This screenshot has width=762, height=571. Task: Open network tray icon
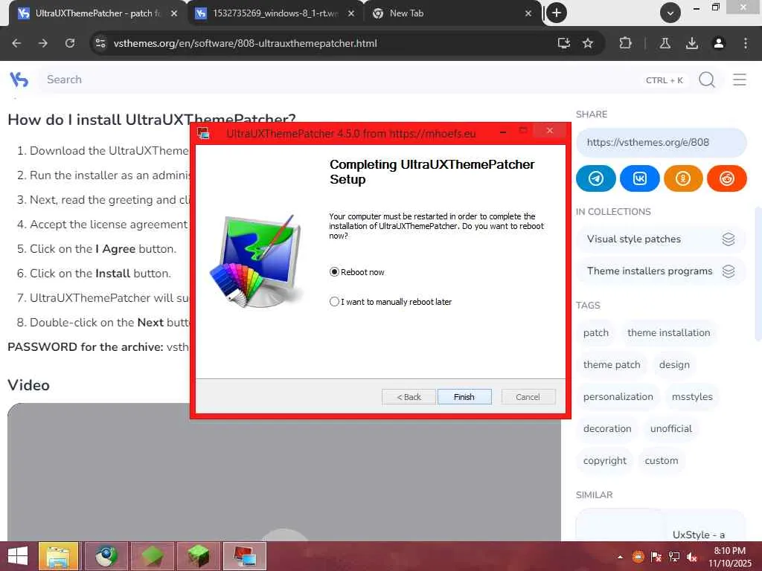tap(674, 557)
